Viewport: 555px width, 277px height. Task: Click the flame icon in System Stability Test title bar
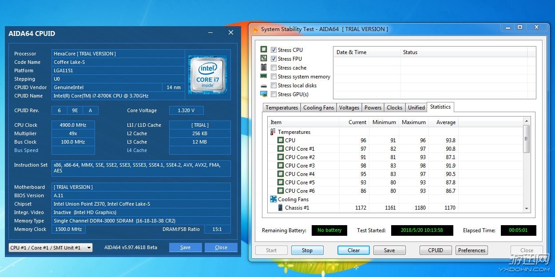pyautogui.click(x=255, y=29)
